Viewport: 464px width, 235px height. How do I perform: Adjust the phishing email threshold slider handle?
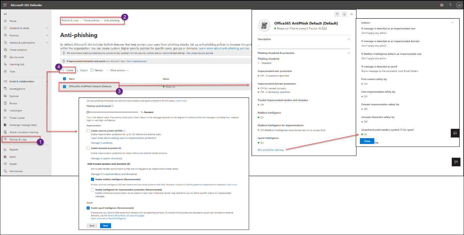coord(88,112)
